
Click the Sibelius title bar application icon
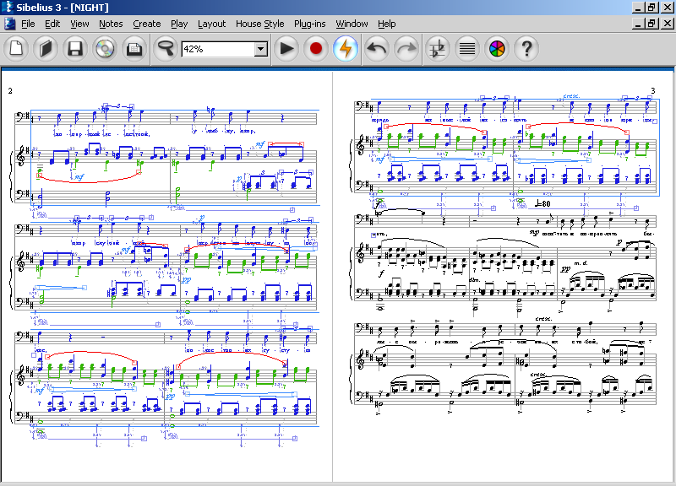pos(8,7)
